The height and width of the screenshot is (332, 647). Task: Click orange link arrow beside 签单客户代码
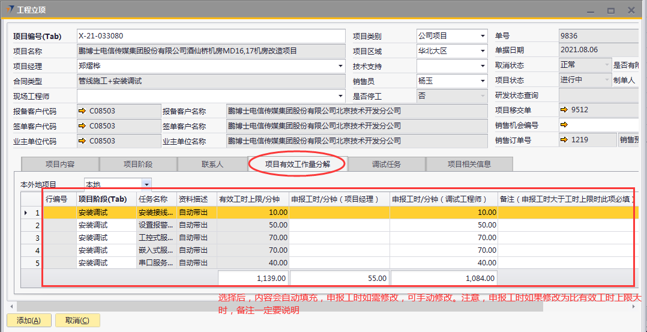pos(82,126)
